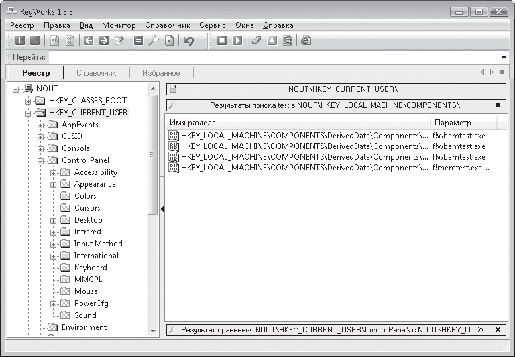Viewport: 515px width, 357px height.
Task: Click the plus (add) toolbar icon
Action: [x=20, y=41]
